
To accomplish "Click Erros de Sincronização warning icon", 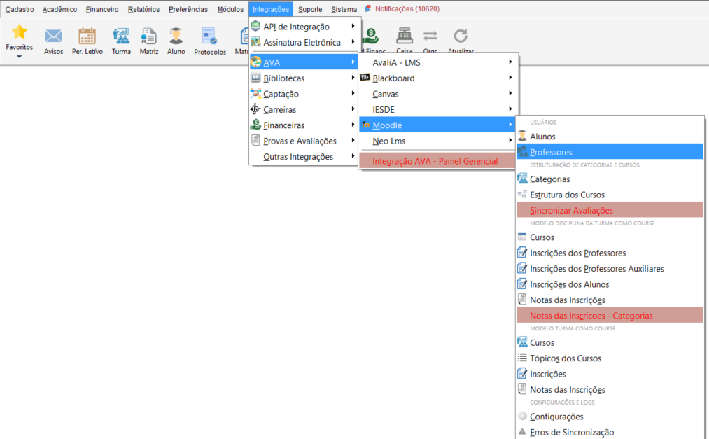I will pyautogui.click(x=522, y=431).
